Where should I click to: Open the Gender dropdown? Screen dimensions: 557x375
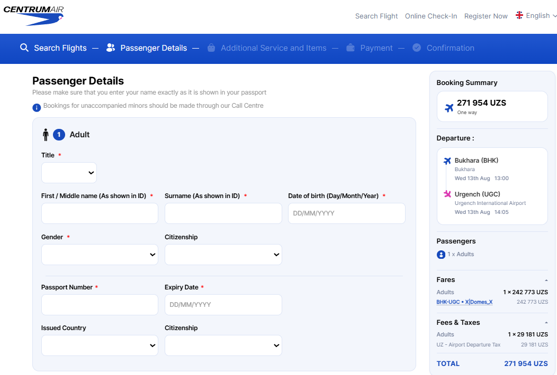pyautogui.click(x=100, y=255)
